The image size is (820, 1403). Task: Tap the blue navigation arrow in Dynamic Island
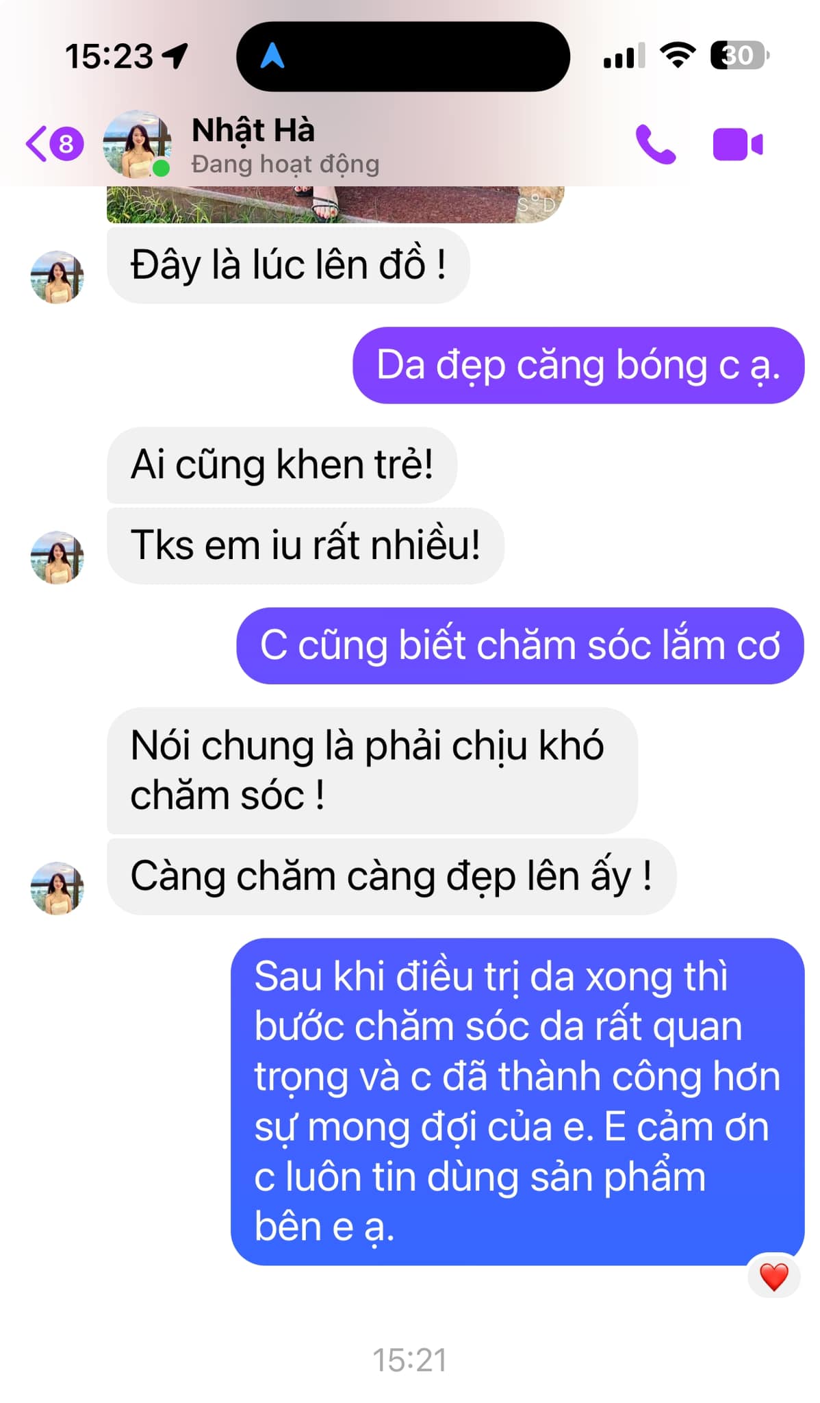[272, 56]
